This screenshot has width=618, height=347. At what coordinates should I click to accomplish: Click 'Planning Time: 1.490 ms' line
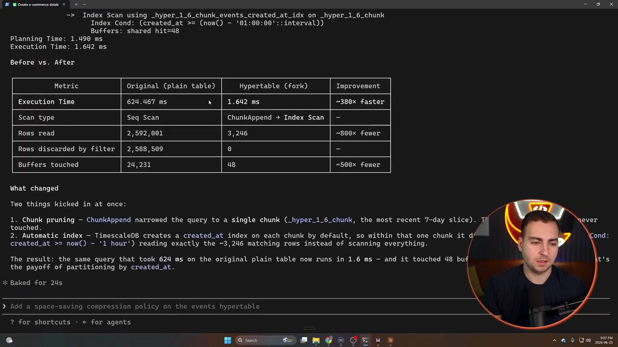click(x=56, y=39)
